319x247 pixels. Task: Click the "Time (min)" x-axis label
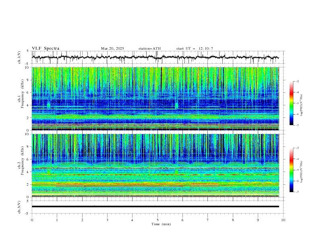pos(161,224)
